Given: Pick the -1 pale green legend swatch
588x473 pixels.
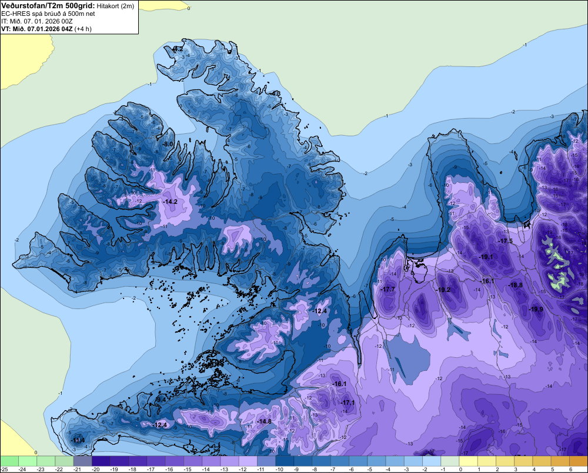Looking at the screenshot, I should point(450,461).
